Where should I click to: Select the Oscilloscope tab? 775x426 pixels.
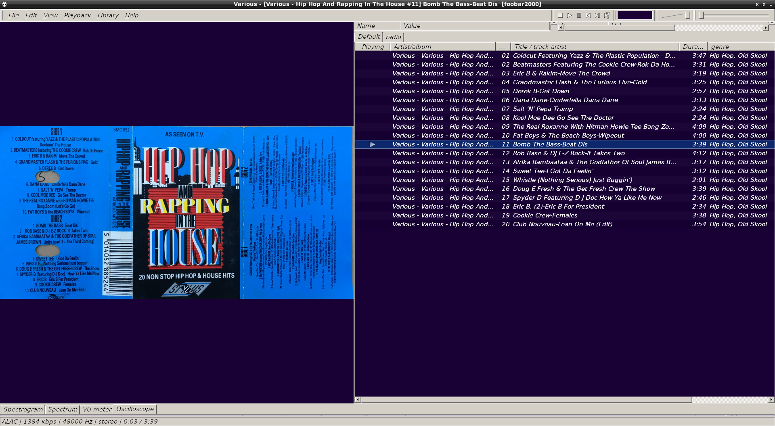pyautogui.click(x=135, y=409)
